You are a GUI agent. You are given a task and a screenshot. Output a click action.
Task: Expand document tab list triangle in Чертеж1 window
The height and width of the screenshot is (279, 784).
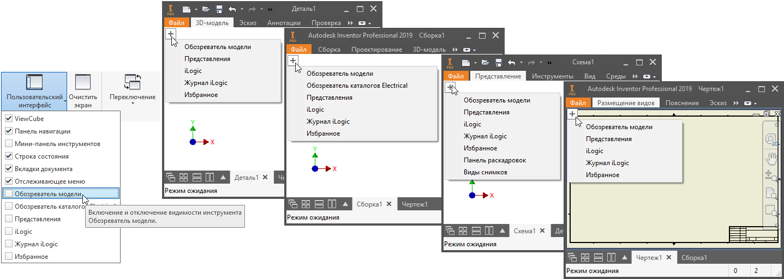[x=624, y=257]
